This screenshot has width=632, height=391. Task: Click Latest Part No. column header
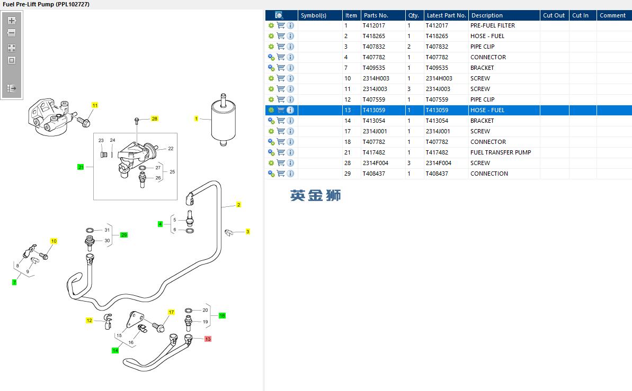pos(446,15)
